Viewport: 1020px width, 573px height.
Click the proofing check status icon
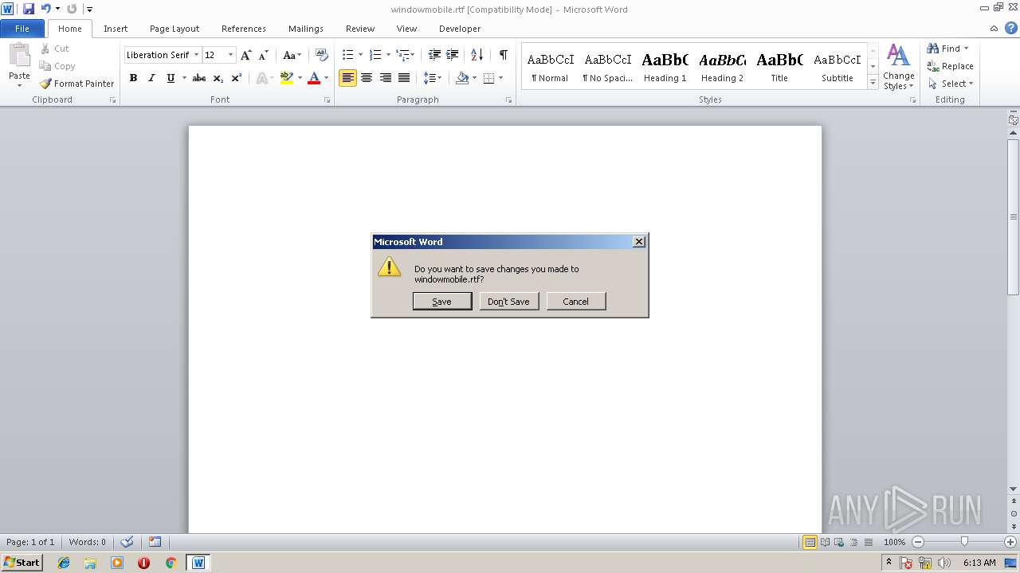point(127,542)
